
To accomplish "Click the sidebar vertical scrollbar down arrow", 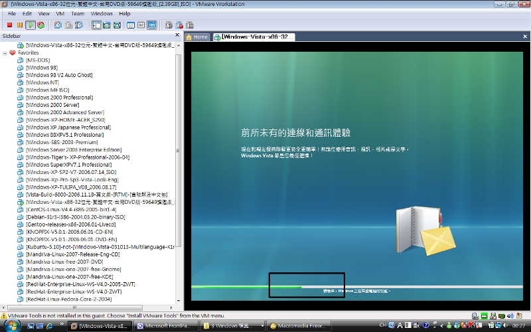I will (179, 301).
